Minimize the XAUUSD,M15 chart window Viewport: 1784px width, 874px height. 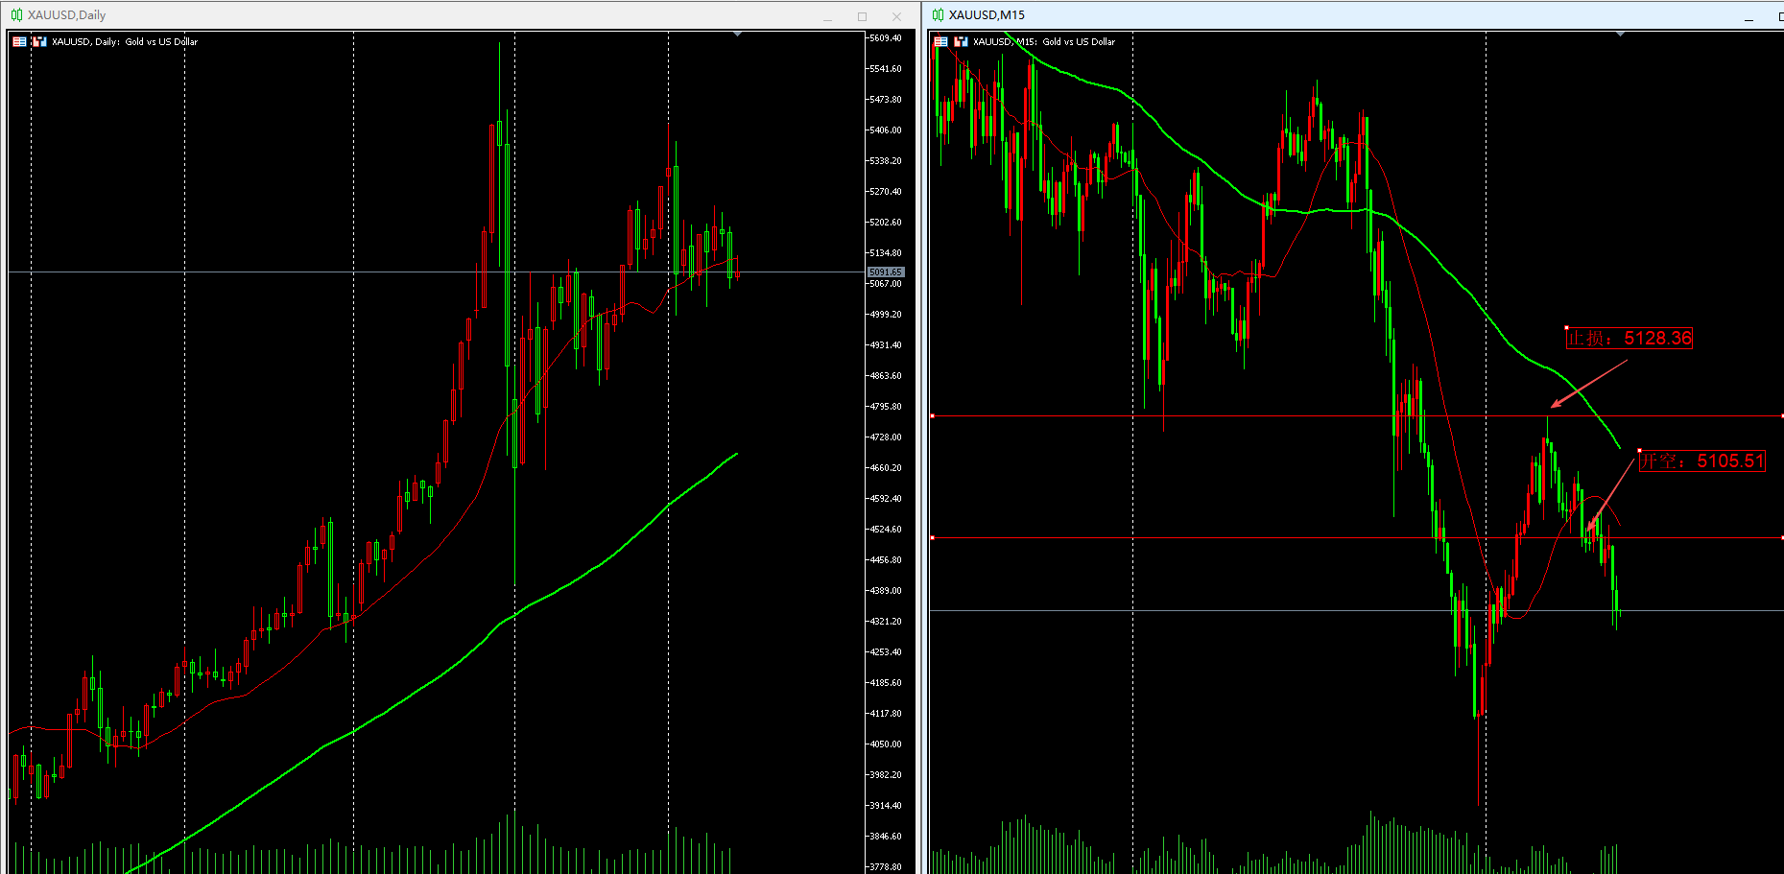click(1748, 16)
